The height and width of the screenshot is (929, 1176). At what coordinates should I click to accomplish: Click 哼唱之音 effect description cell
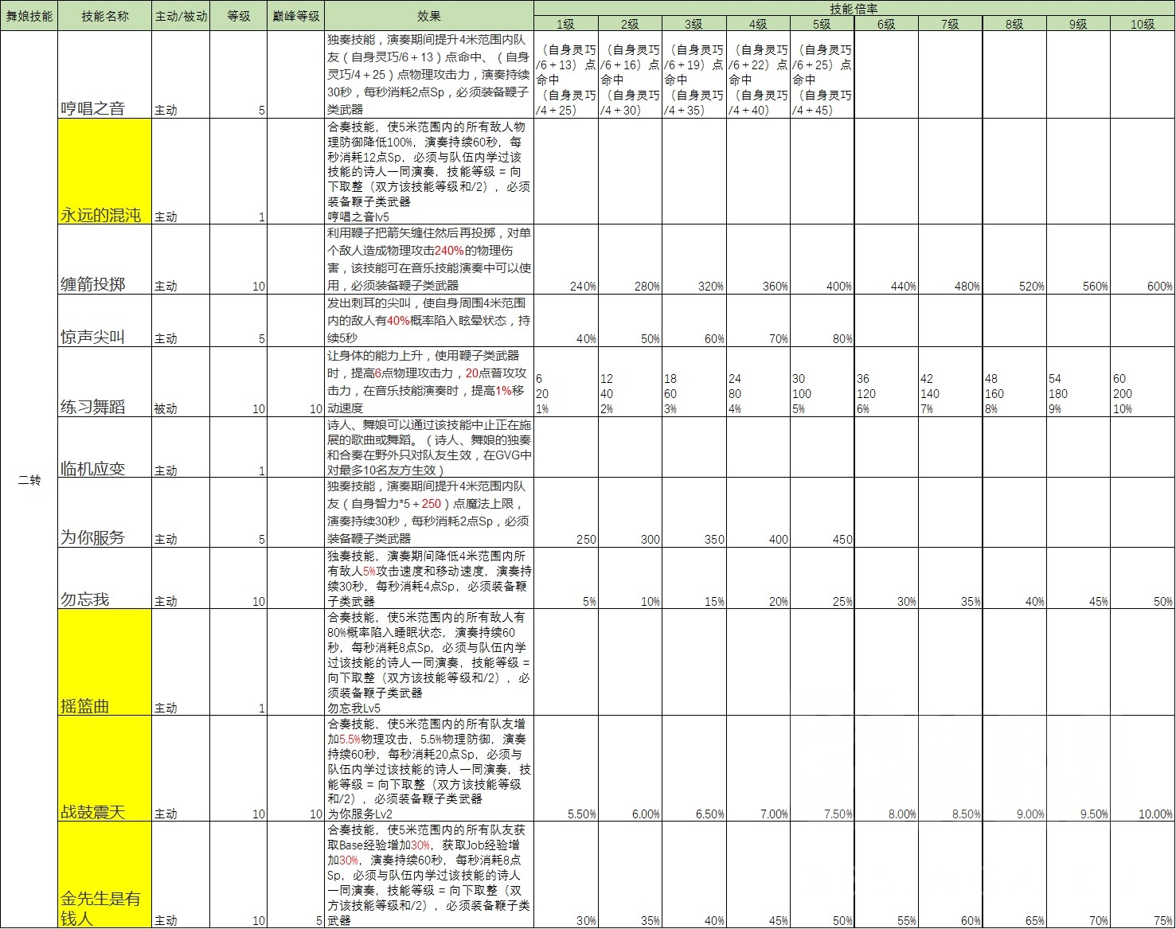429,75
